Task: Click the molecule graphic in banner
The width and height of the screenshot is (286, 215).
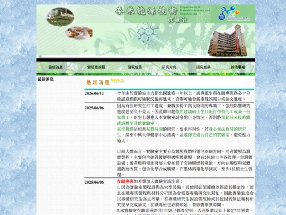Action: [147, 34]
